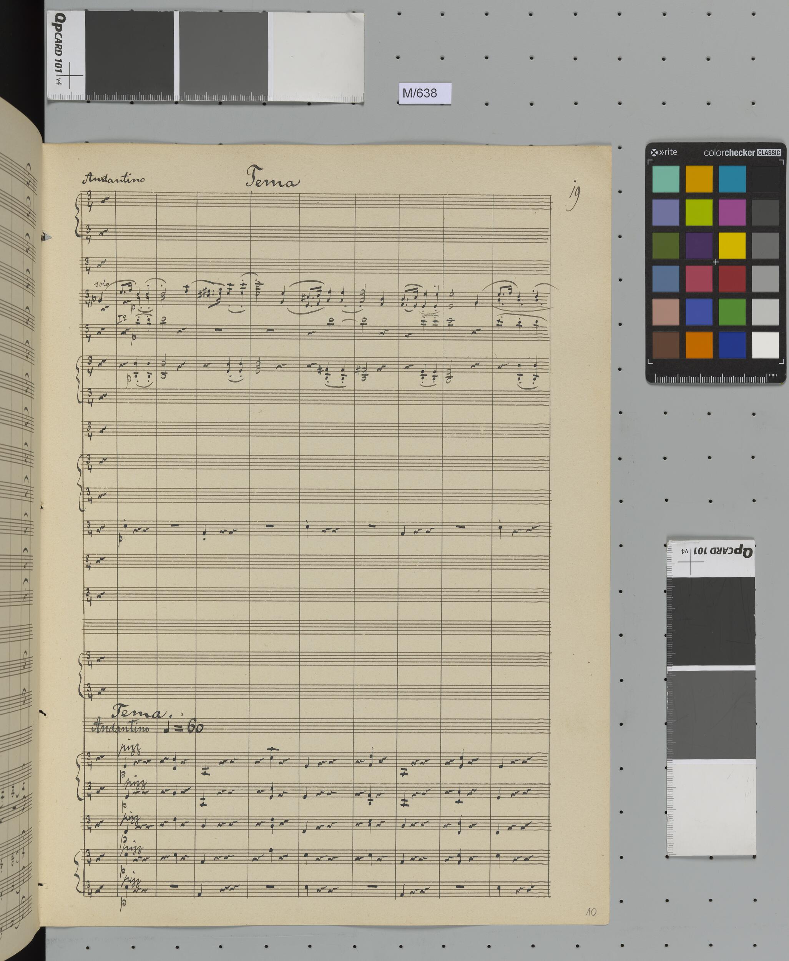Click the CLASSIC badge on the colorchecker
Viewport: 789px width, 961px height.
click(769, 153)
